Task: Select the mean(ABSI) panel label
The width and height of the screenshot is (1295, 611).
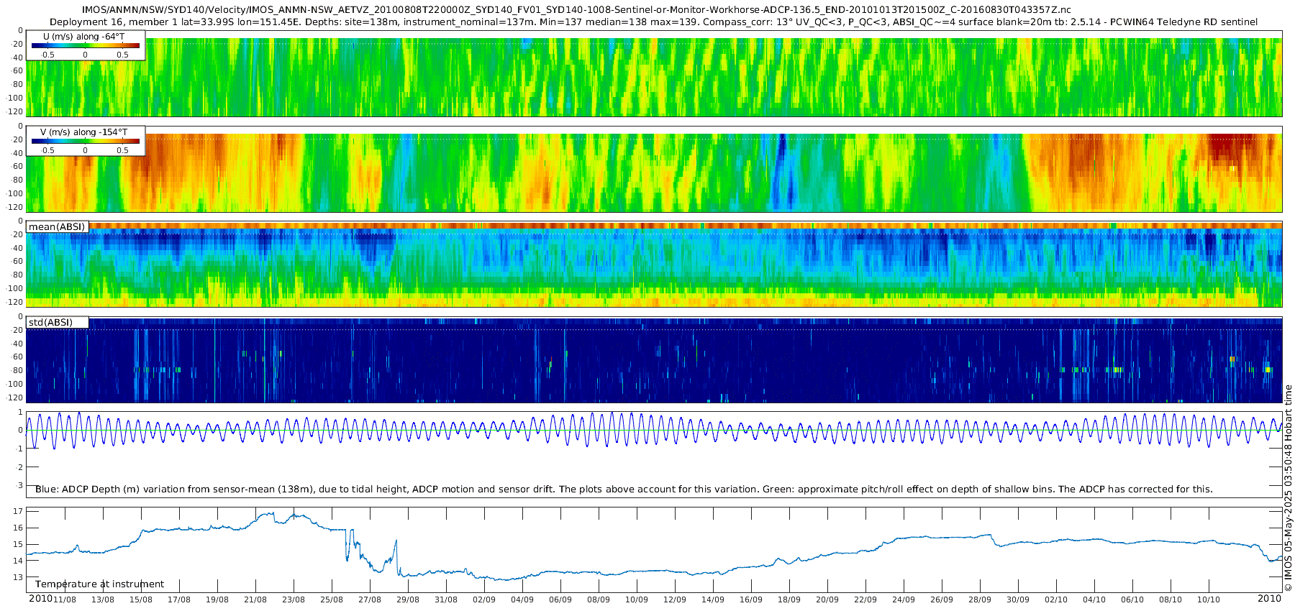Action: tap(57, 227)
